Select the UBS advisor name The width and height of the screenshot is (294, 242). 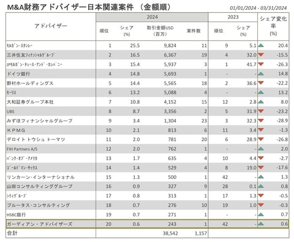pyautogui.click(x=10, y=112)
